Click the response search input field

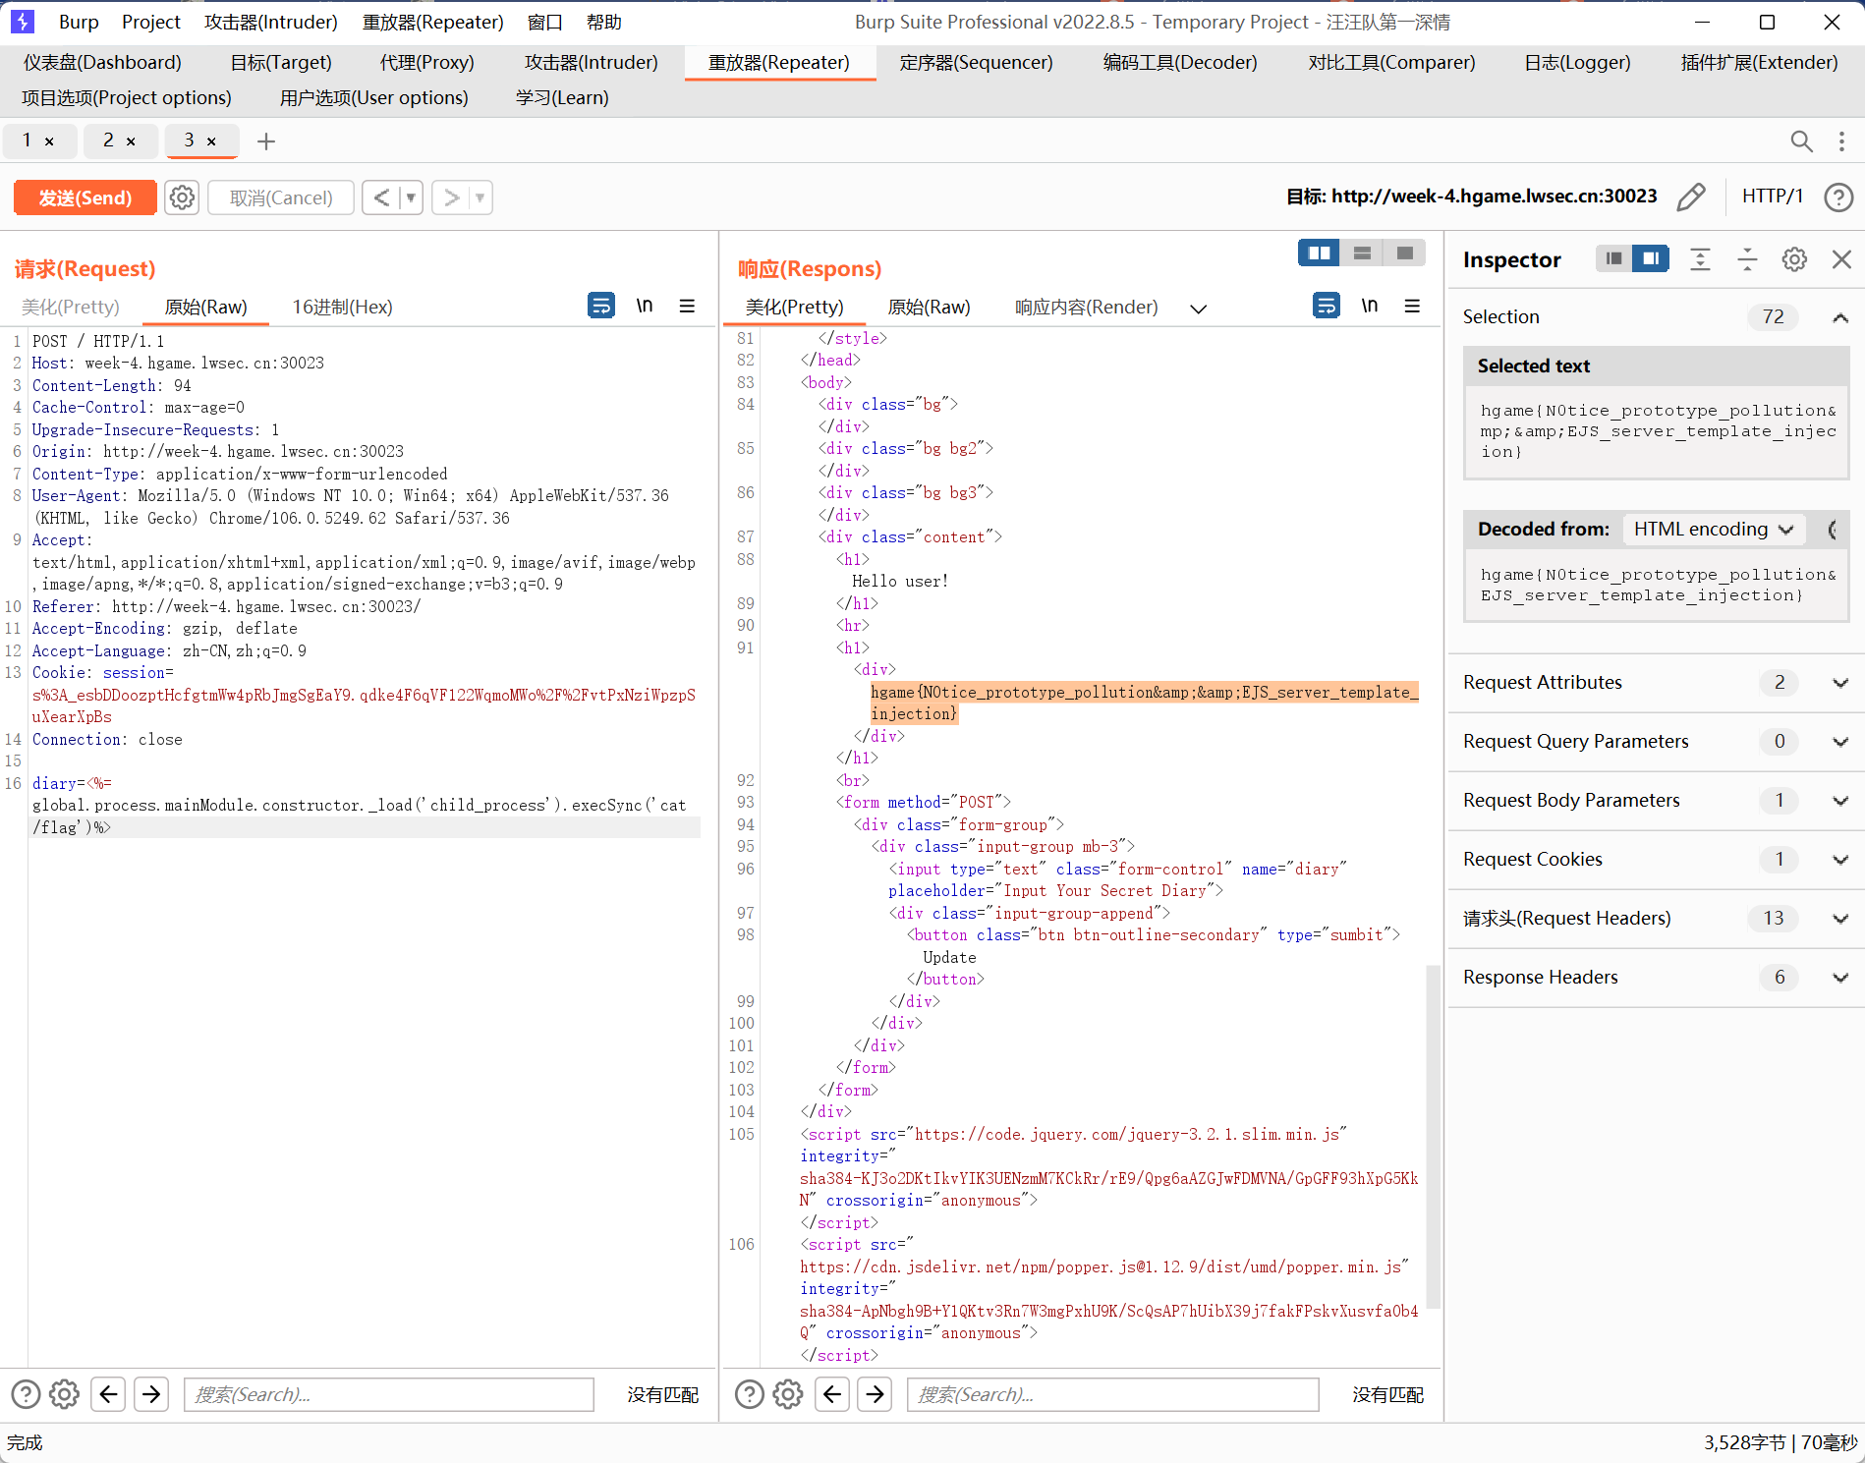(x=1113, y=1394)
